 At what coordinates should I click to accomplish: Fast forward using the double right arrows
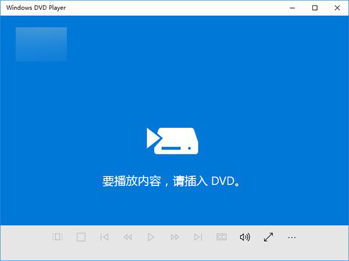tap(174, 237)
